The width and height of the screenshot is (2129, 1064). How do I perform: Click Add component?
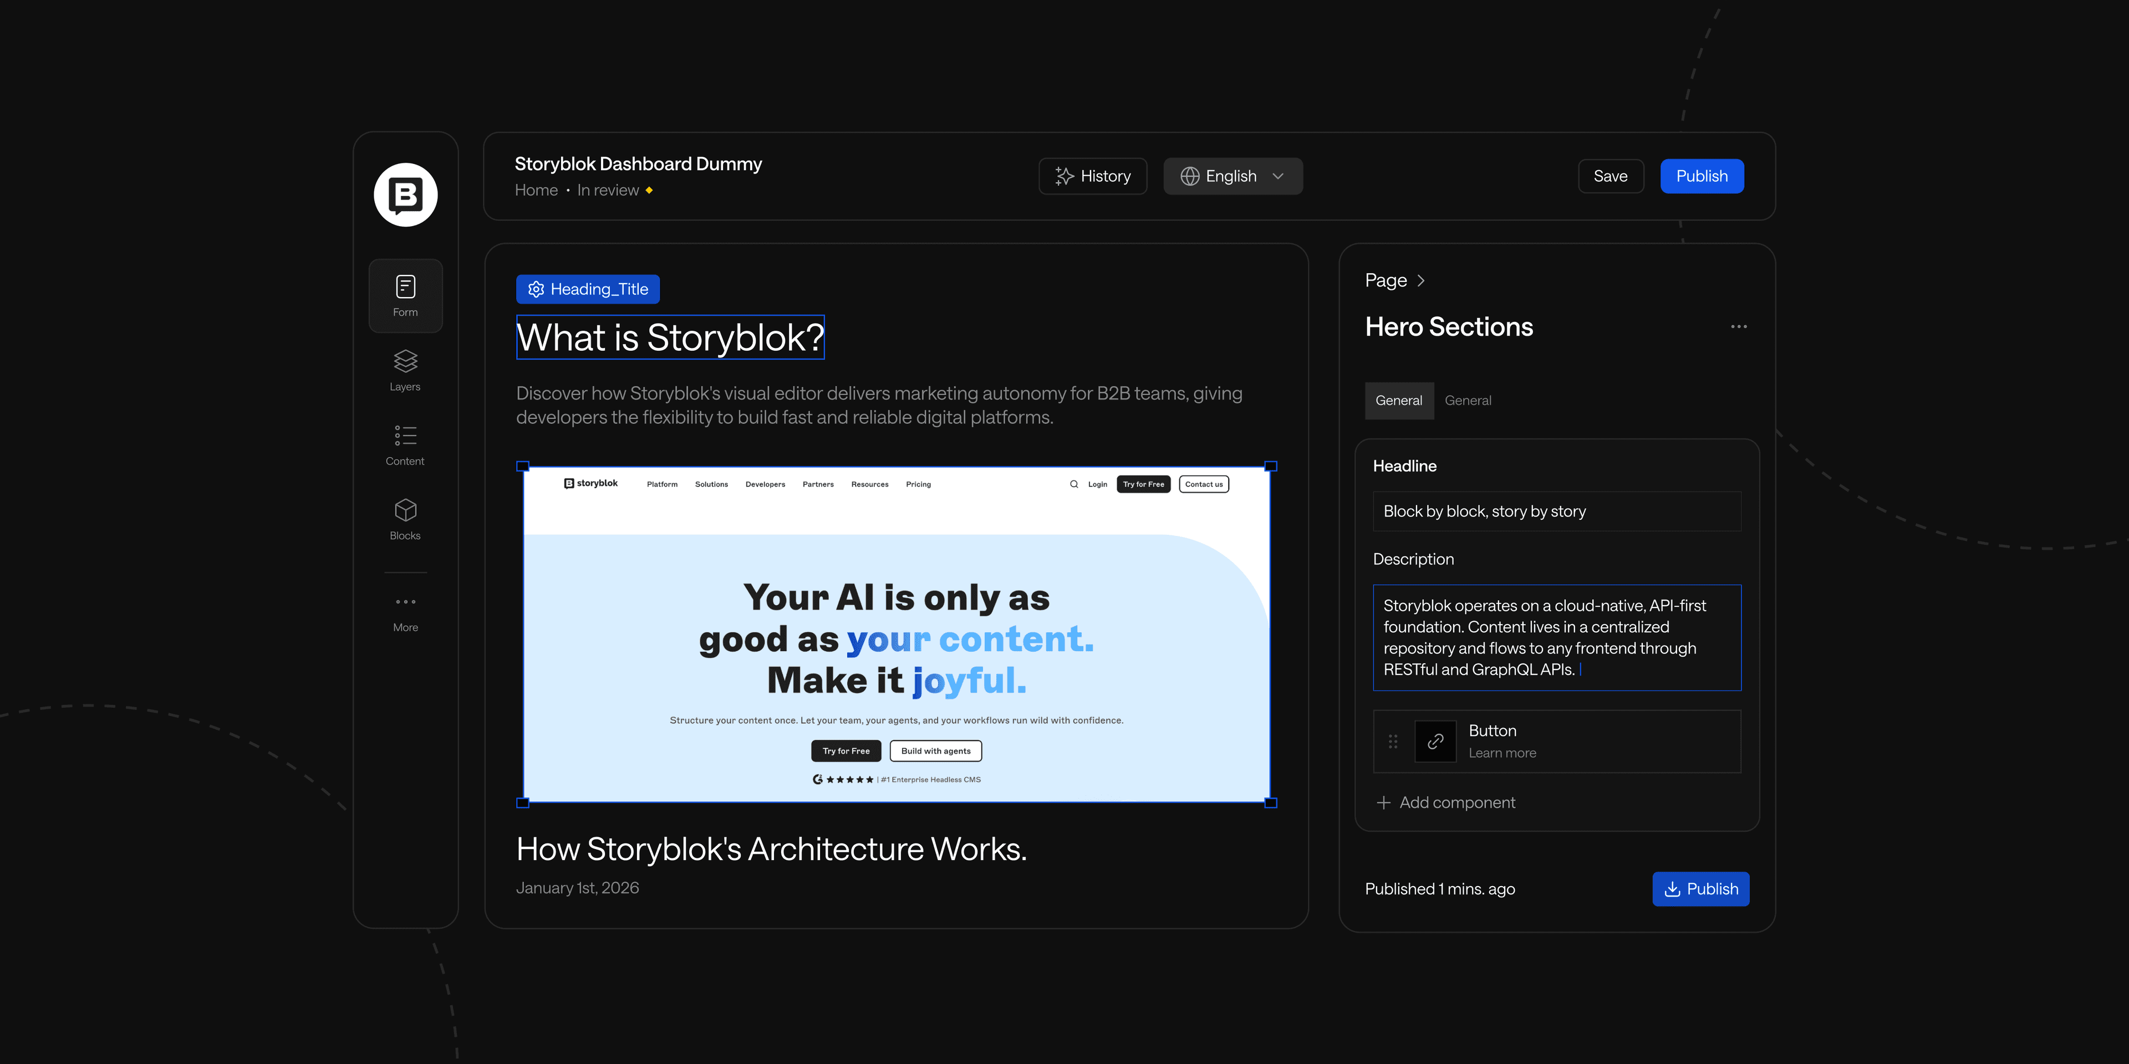[x=1447, y=802]
